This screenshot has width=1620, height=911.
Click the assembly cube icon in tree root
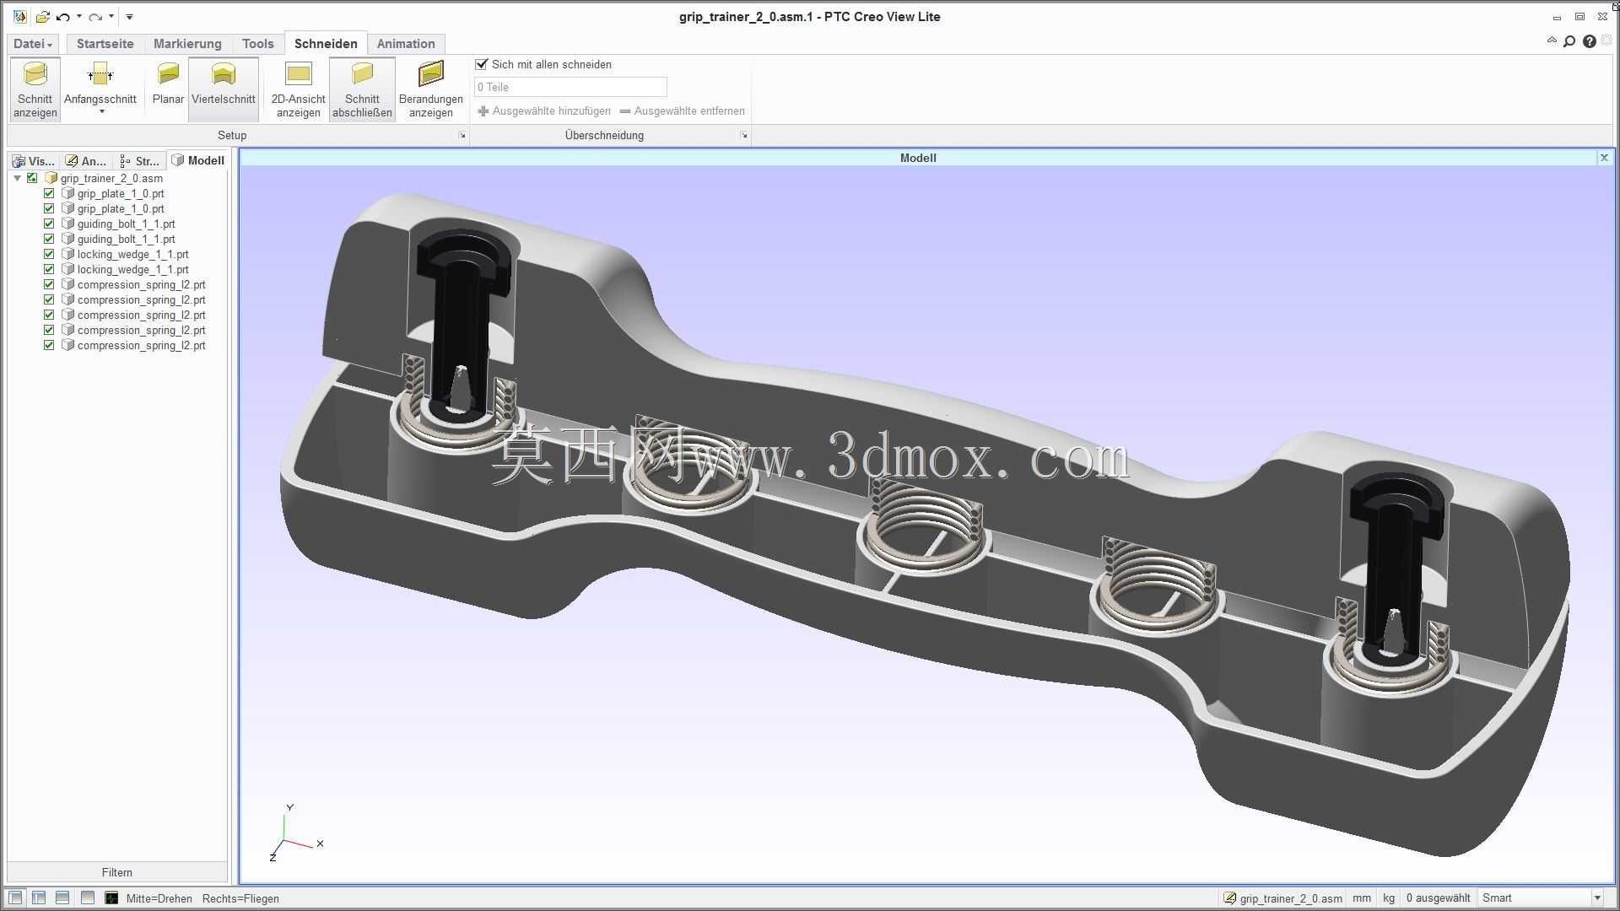click(x=51, y=178)
